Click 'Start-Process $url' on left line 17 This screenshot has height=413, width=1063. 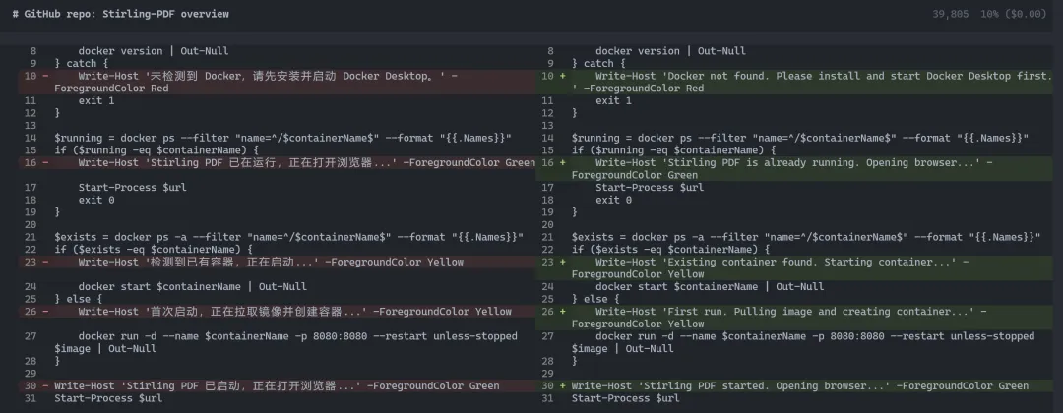point(132,188)
